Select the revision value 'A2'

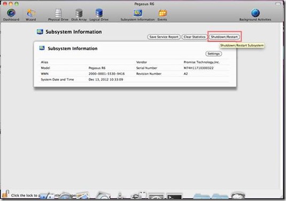185,74
